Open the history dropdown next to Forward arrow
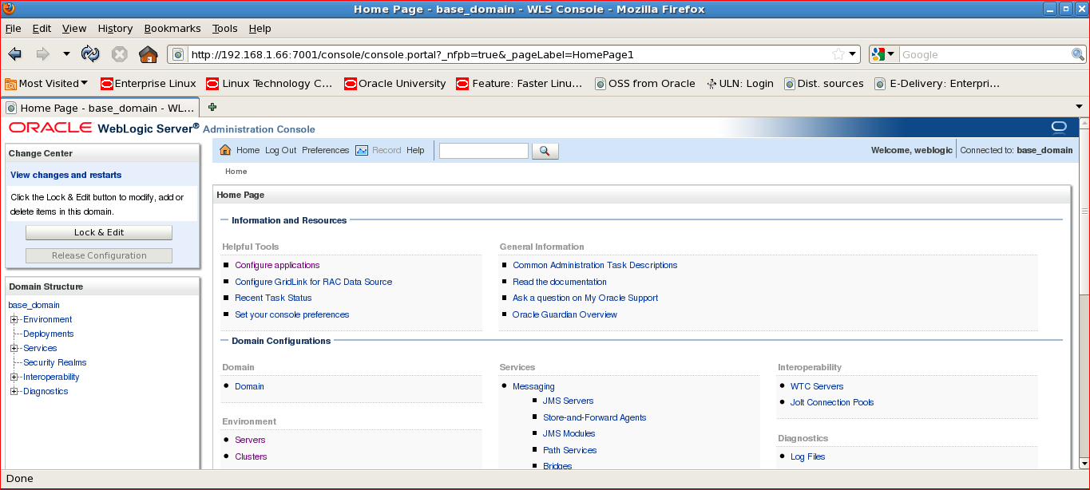1090x490 pixels. (66, 54)
